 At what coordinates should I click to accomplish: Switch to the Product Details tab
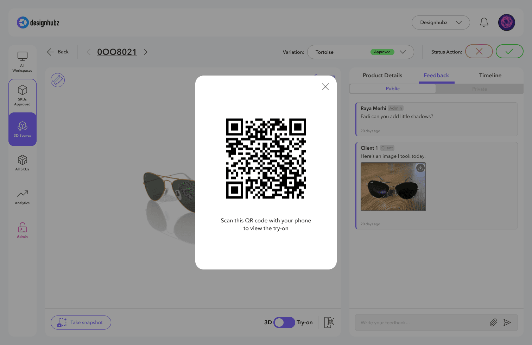click(x=382, y=76)
